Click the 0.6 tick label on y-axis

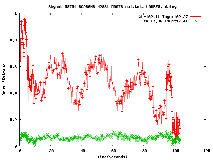[x=14, y=66]
